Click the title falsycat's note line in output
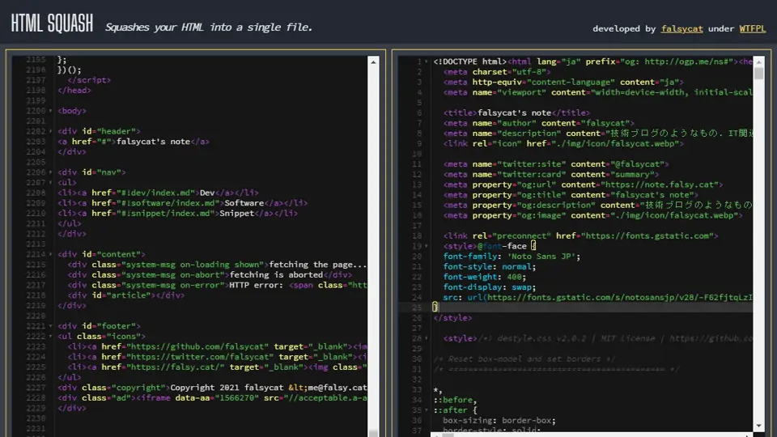 click(x=517, y=113)
